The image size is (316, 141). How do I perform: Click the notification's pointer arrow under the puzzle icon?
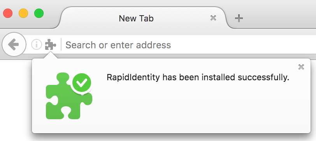50,55
